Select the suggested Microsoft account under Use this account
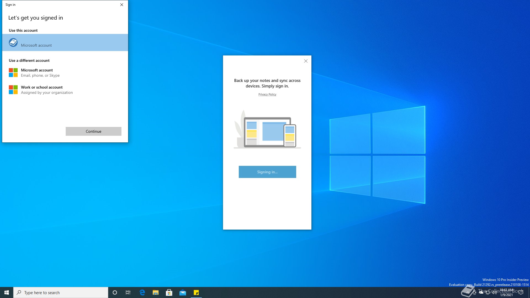 [x=65, y=42]
